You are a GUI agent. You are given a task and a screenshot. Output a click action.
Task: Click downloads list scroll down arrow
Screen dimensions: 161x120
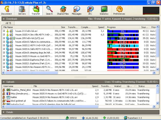pyautogui.click(x=158, y=69)
